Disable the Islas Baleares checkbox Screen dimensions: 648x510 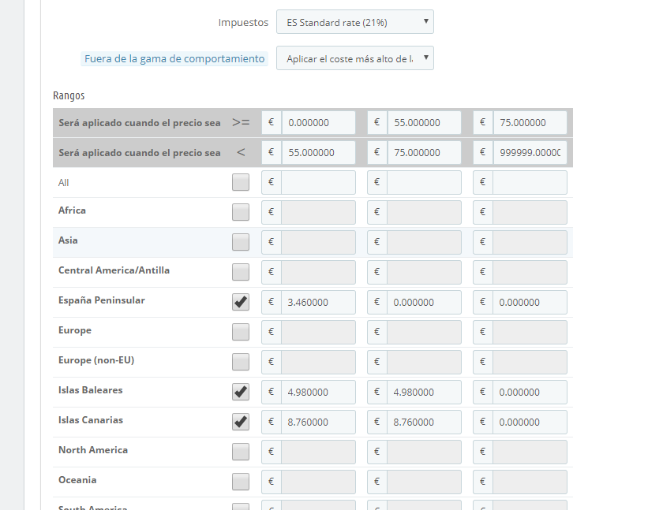pyautogui.click(x=241, y=392)
